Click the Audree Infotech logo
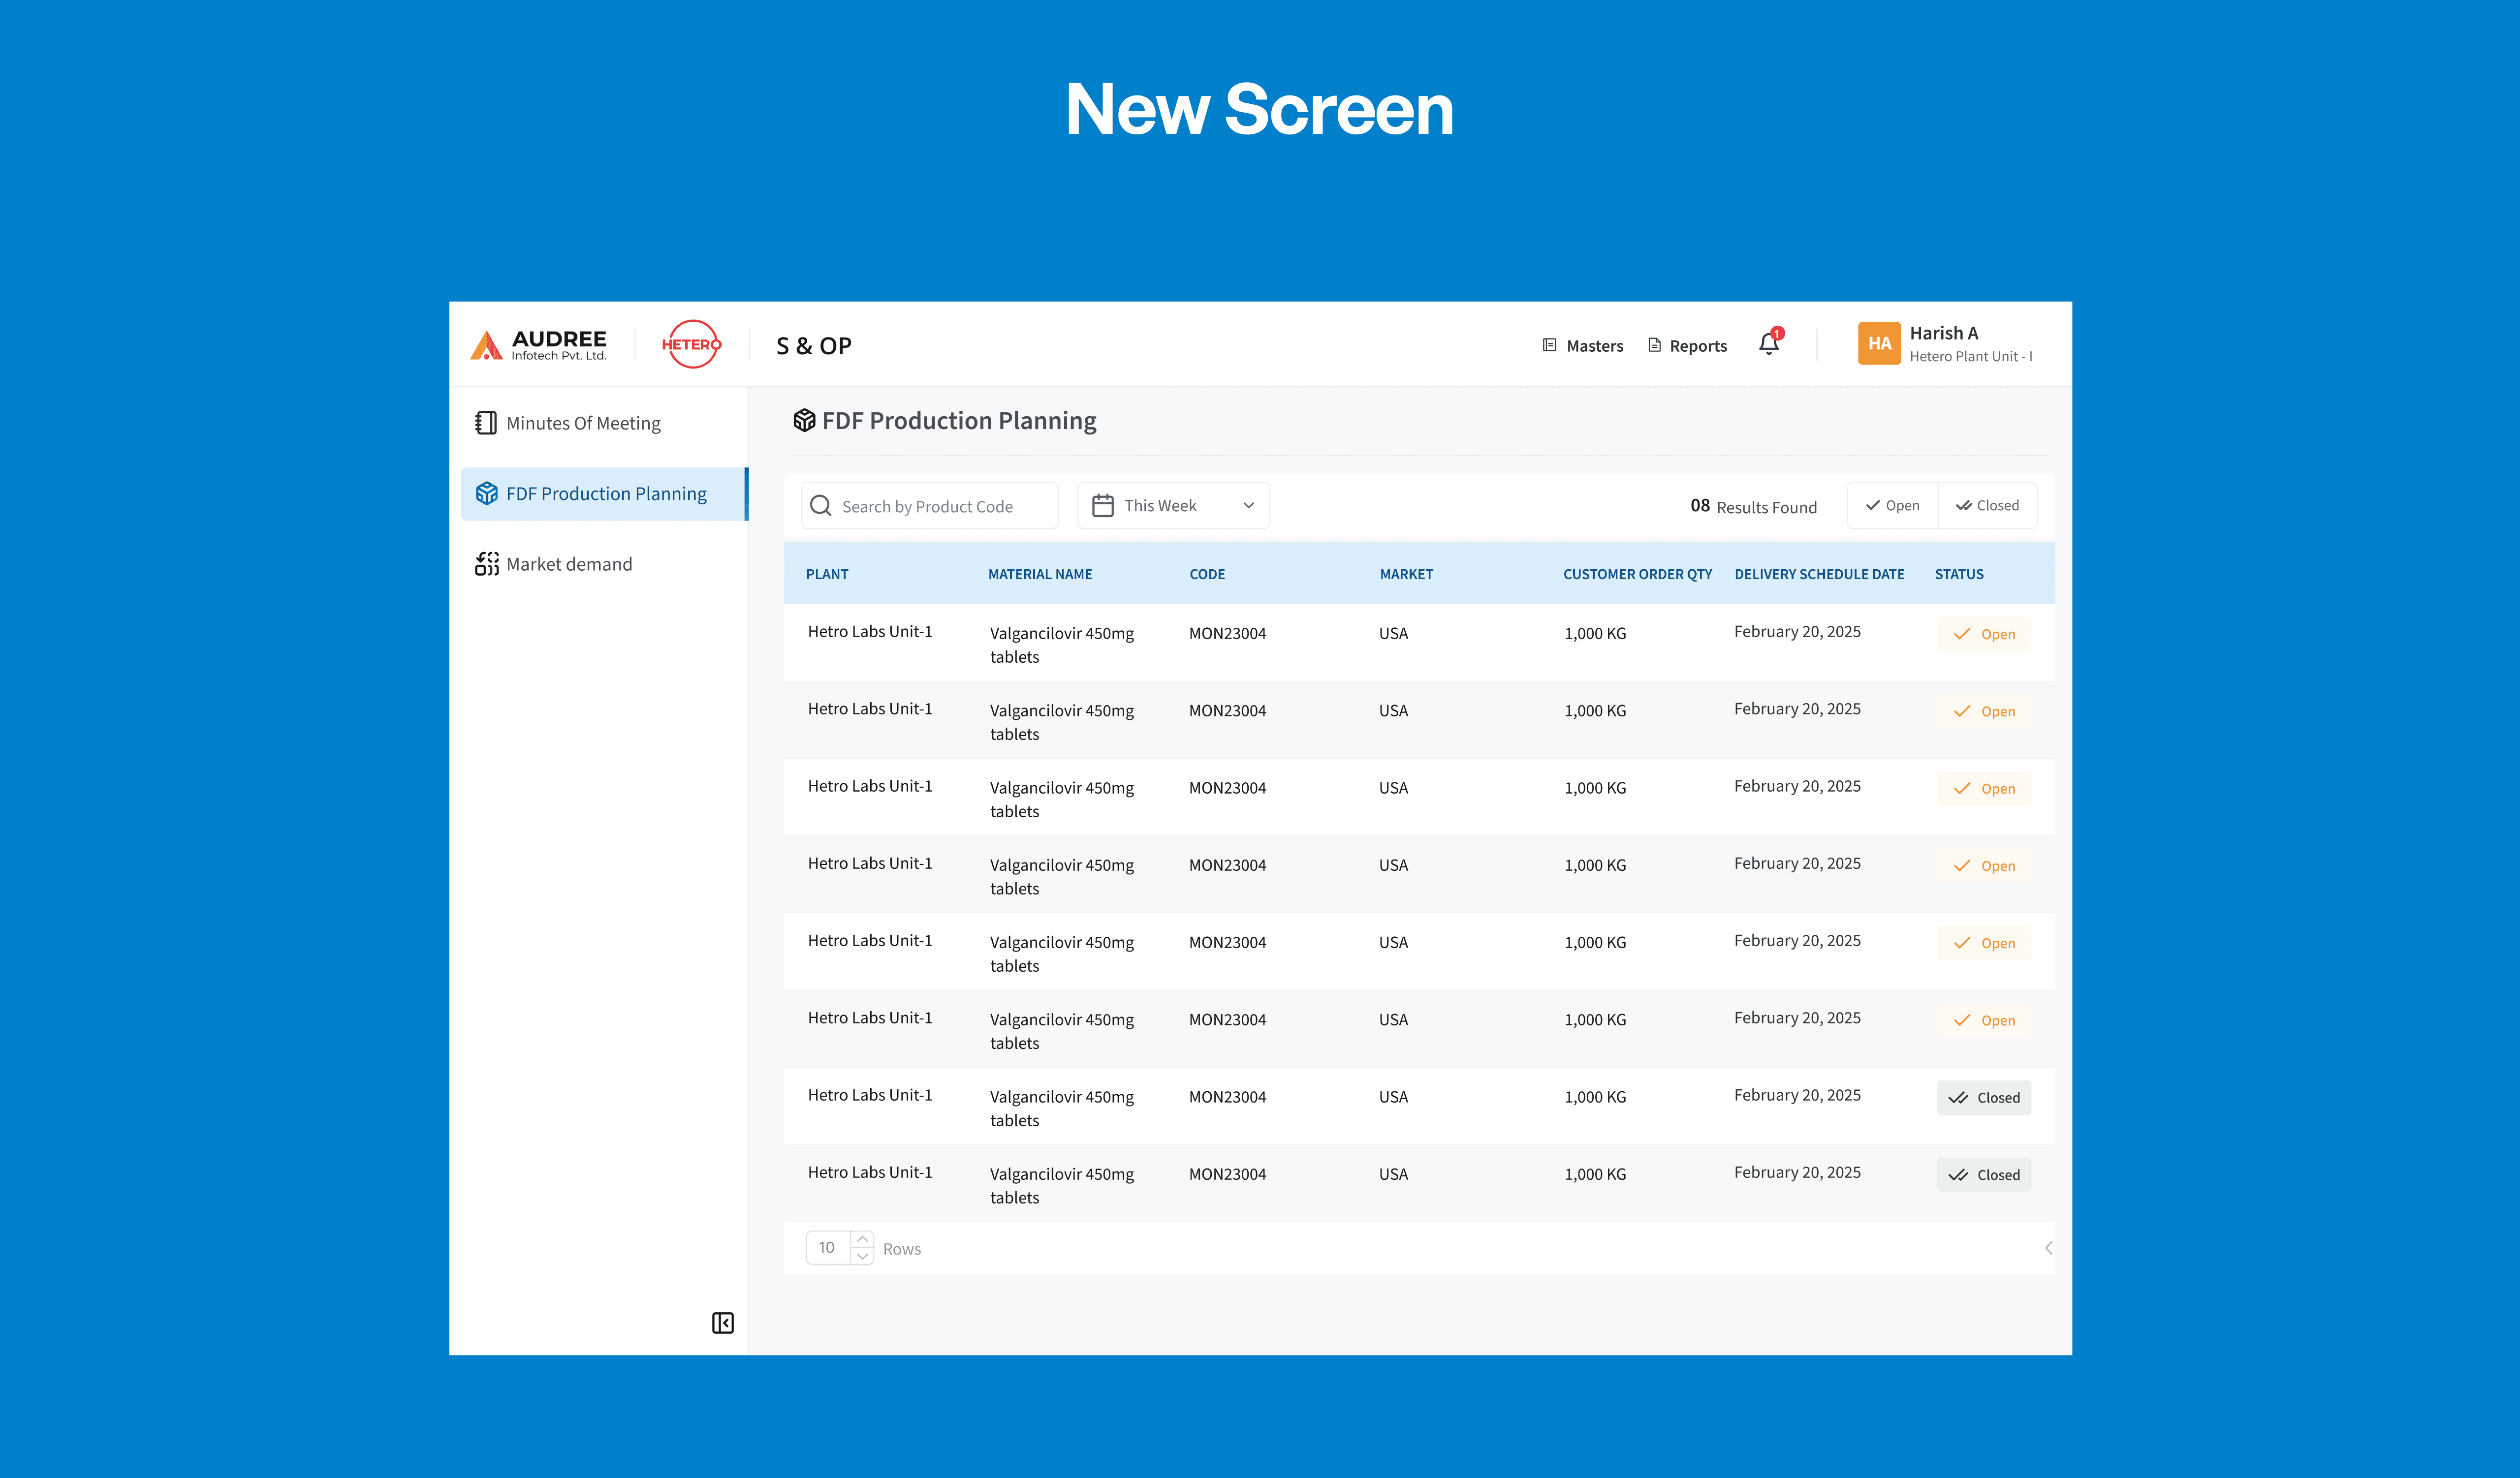The width and height of the screenshot is (2520, 1478). pos(539,345)
